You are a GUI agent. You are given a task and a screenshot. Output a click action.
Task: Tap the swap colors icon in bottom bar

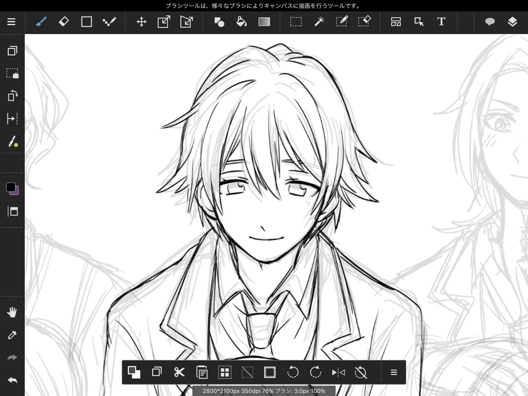pyautogui.click(x=134, y=372)
